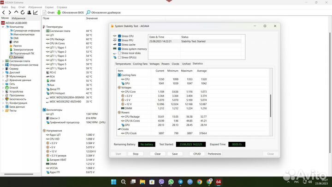Go up one level with Up arrow
The image size is (332, 187).
[16, 12]
